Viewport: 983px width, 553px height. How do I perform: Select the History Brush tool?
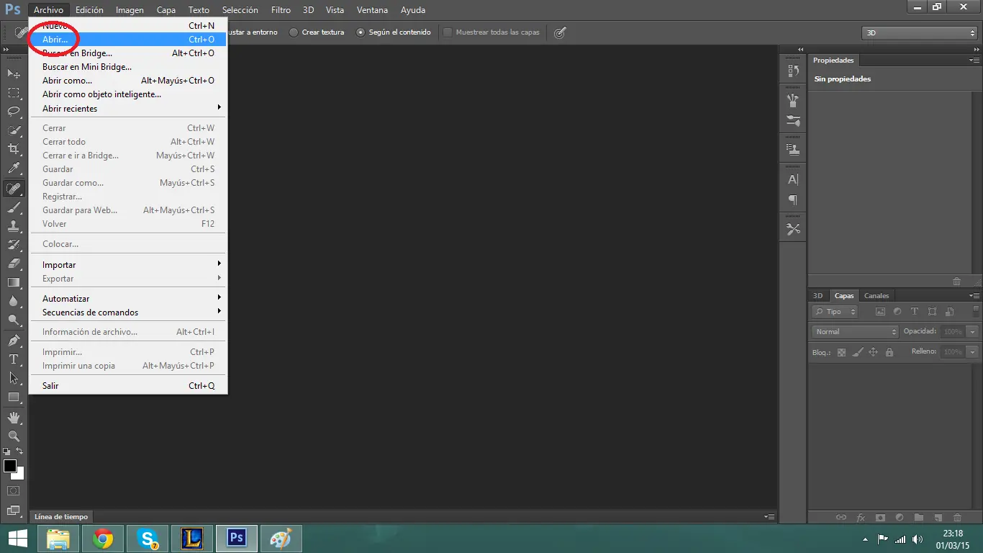(x=14, y=245)
